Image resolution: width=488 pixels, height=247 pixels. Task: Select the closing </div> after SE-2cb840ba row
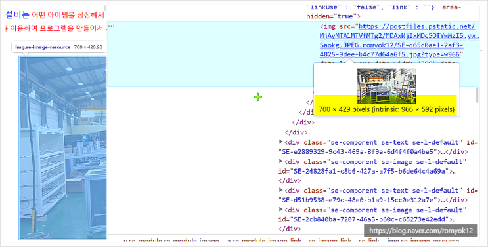(x=290, y=229)
